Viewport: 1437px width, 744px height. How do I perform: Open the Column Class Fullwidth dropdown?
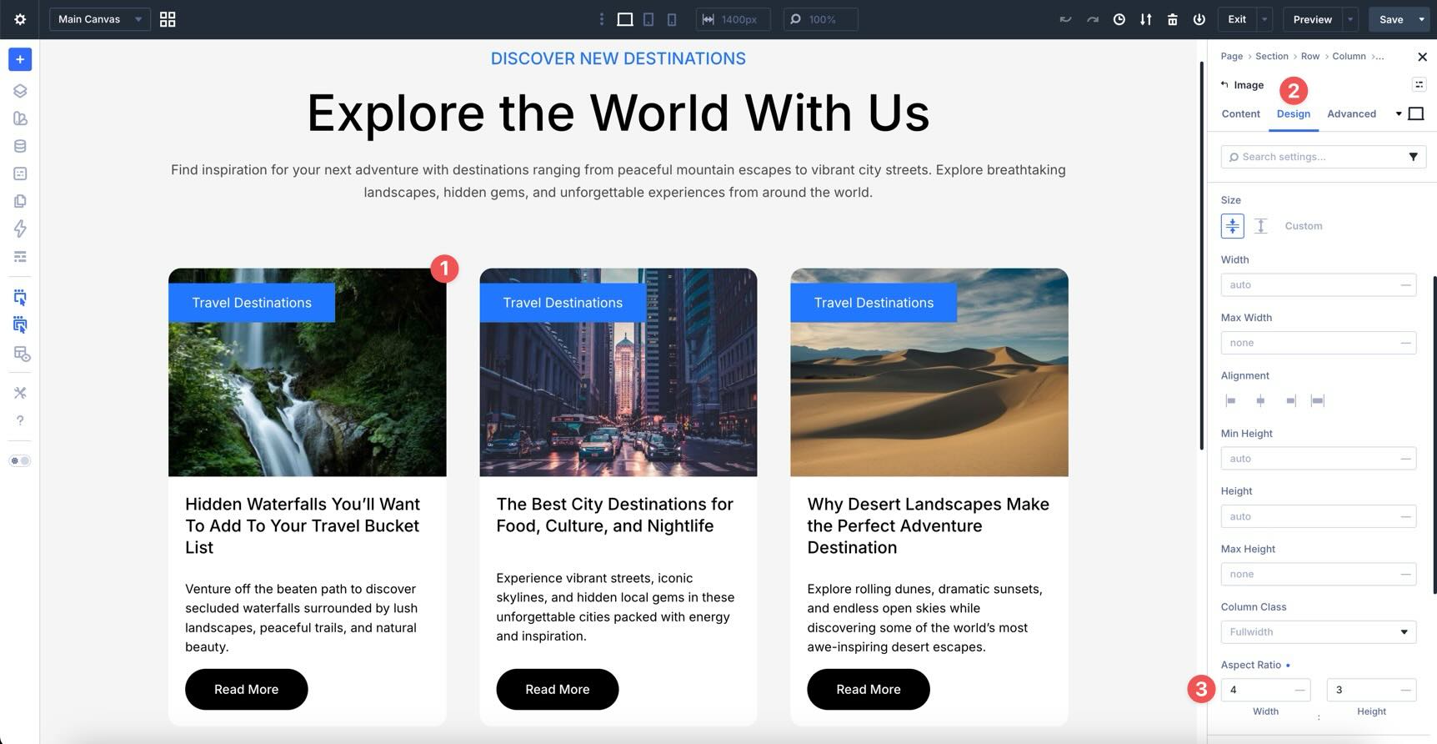1319,632
